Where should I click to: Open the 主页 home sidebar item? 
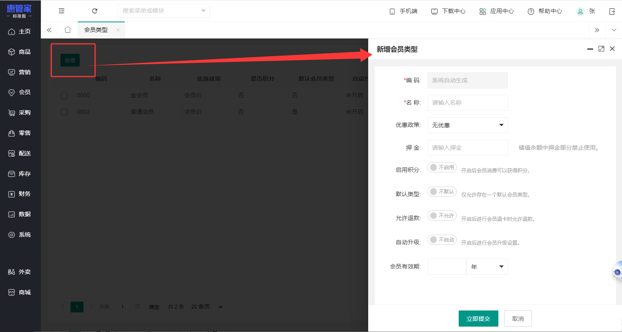pos(20,32)
